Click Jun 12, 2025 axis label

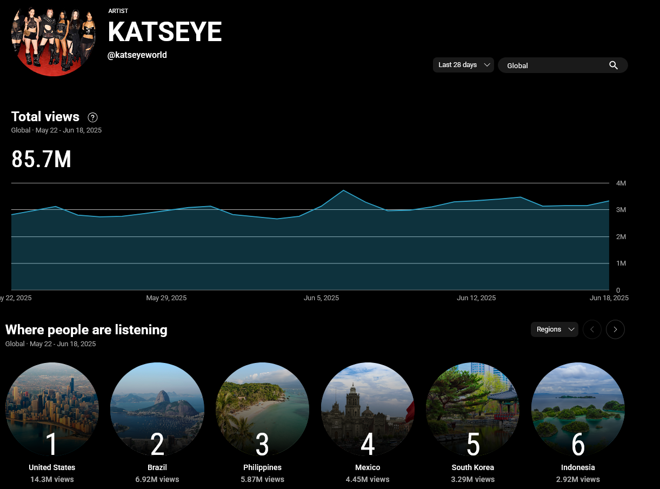[476, 298]
